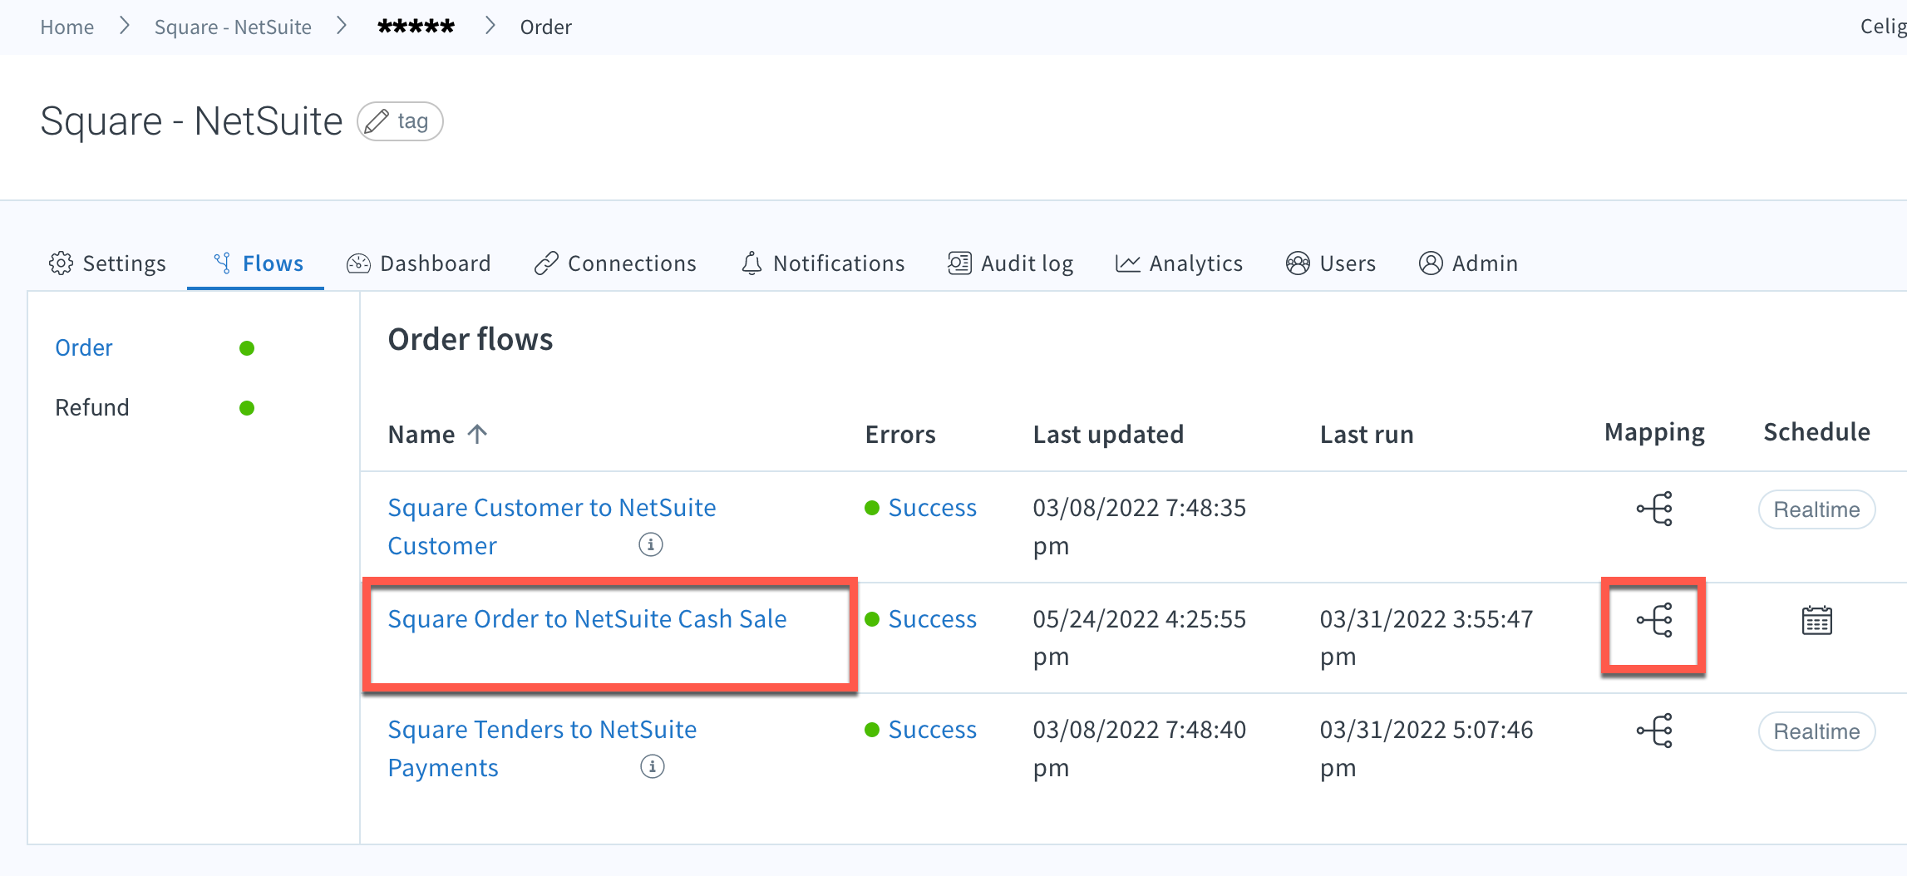Show info for Square Tenders to NetSuite Payments

click(x=653, y=766)
